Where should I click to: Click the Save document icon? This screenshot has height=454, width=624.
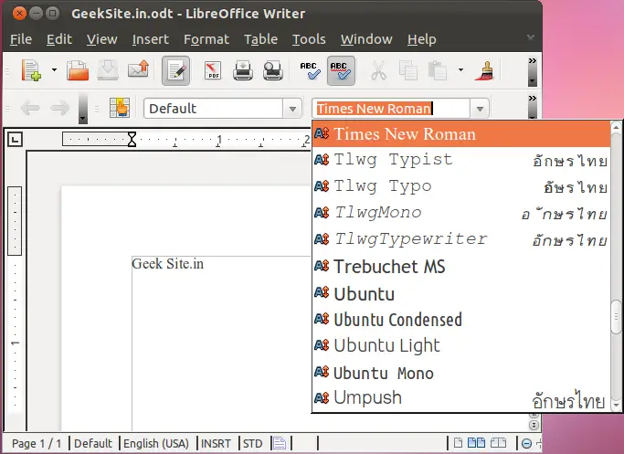click(108, 70)
